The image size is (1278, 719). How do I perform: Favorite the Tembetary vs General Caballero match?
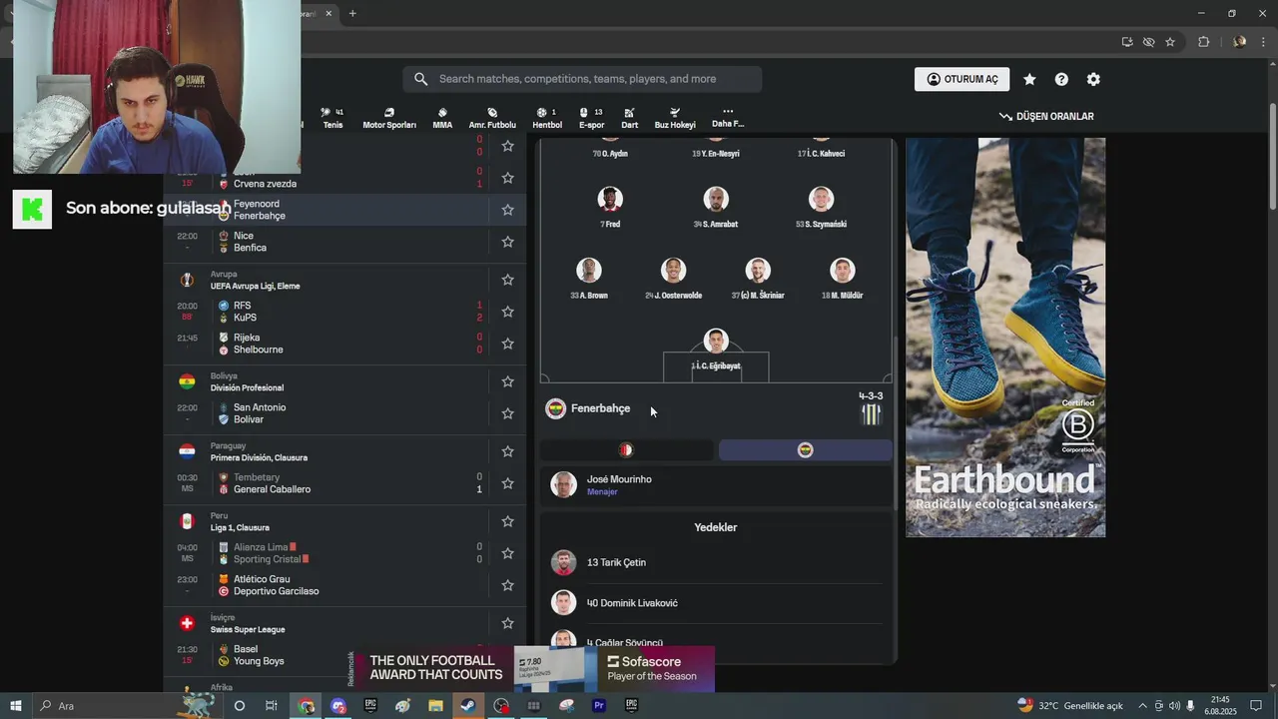pyautogui.click(x=507, y=483)
